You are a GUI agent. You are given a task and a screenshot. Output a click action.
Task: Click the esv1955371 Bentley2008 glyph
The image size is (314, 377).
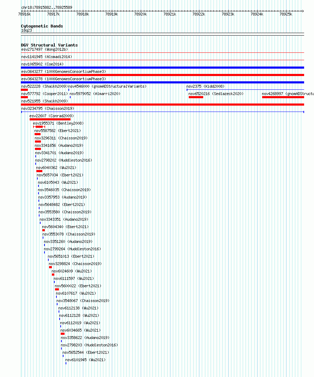pos(39,127)
